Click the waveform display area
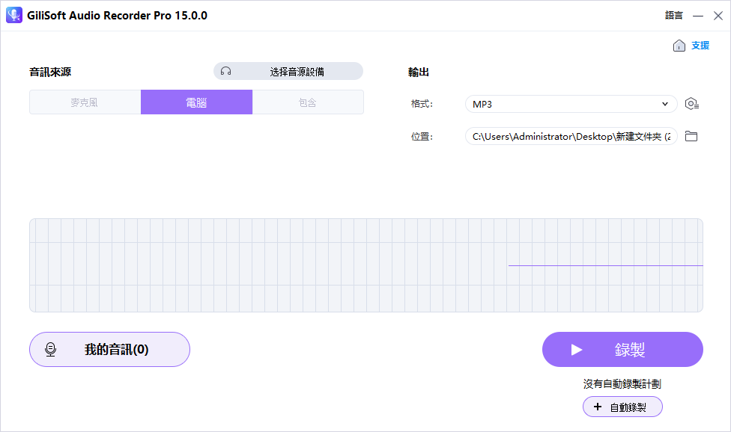The image size is (731, 432). tap(367, 265)
